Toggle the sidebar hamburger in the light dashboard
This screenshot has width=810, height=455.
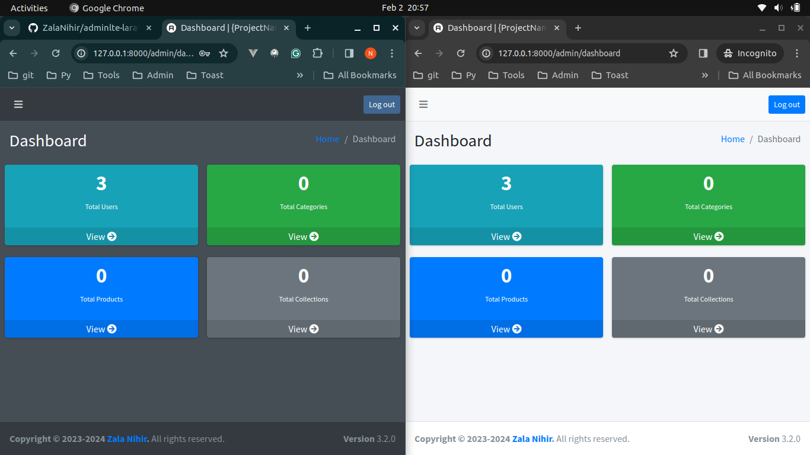423,104
